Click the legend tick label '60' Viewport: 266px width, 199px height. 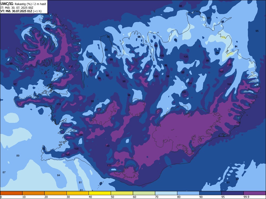[x=135, y=197]
